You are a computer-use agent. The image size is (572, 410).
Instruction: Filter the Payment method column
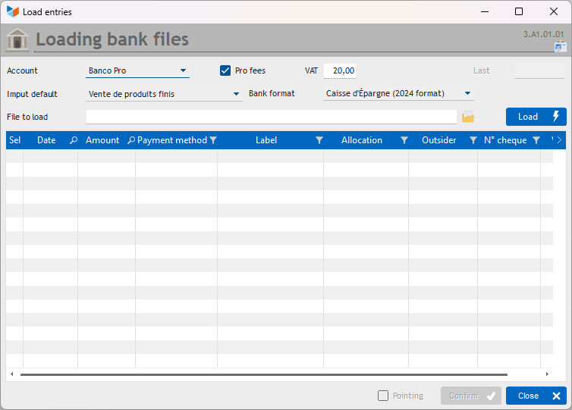tap(213, 140)
